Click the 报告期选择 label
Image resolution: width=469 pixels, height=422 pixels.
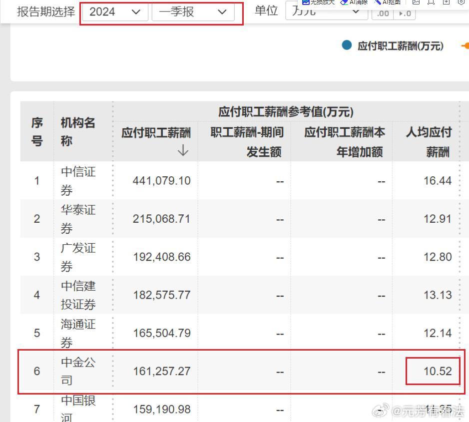46,12
